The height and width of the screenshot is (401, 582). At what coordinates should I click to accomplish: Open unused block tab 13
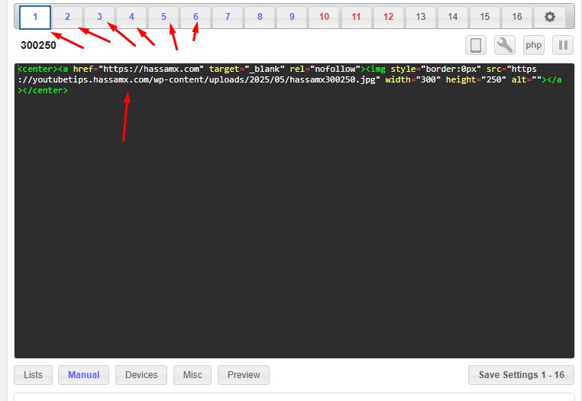[421, 16]
